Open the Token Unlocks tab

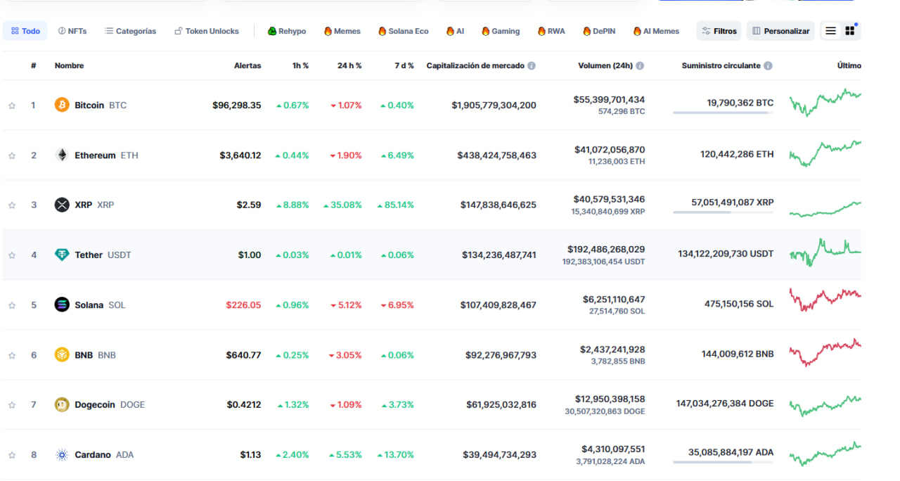[x=207, y=31]
